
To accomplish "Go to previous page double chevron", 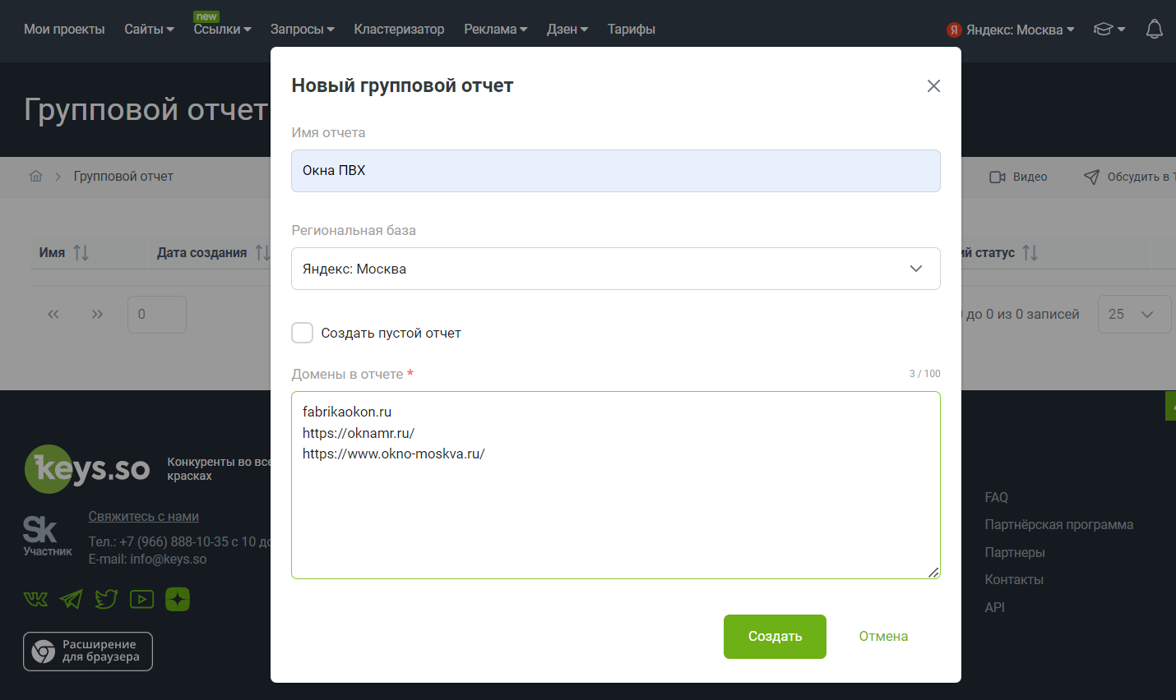I will click(x=53, y=314).
